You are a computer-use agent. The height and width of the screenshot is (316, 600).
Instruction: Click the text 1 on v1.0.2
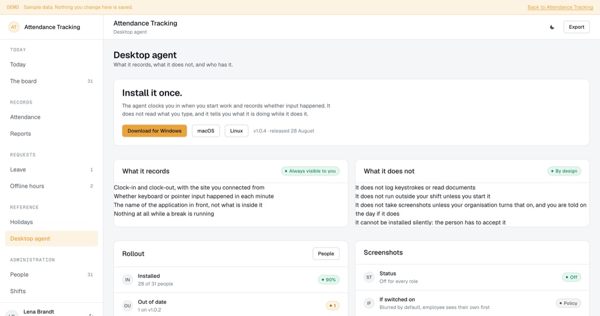click(x=149, y=310)
